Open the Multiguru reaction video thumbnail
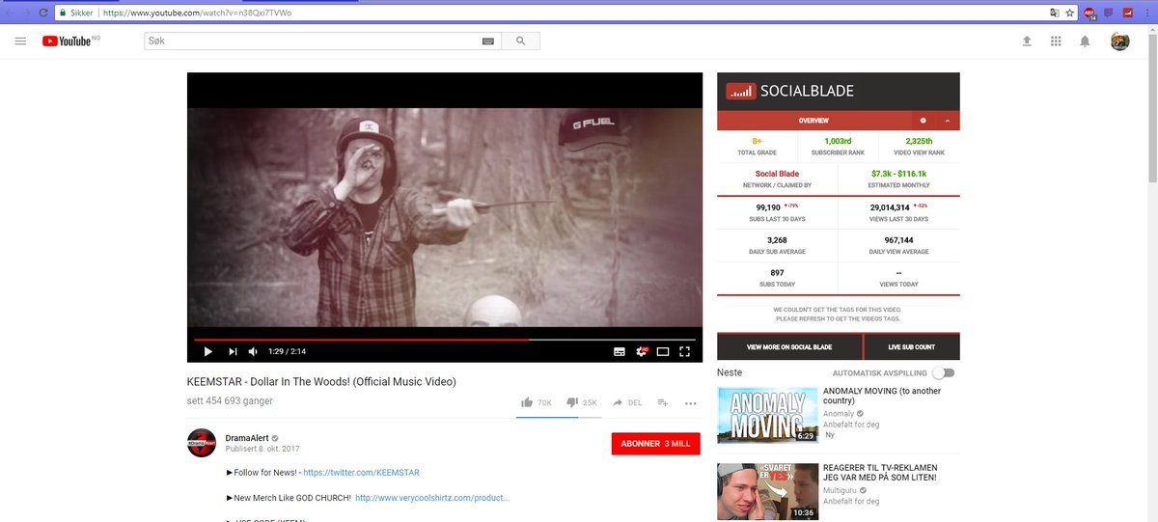The width and height of the screenshot is (1158, 522). [766, 491]
